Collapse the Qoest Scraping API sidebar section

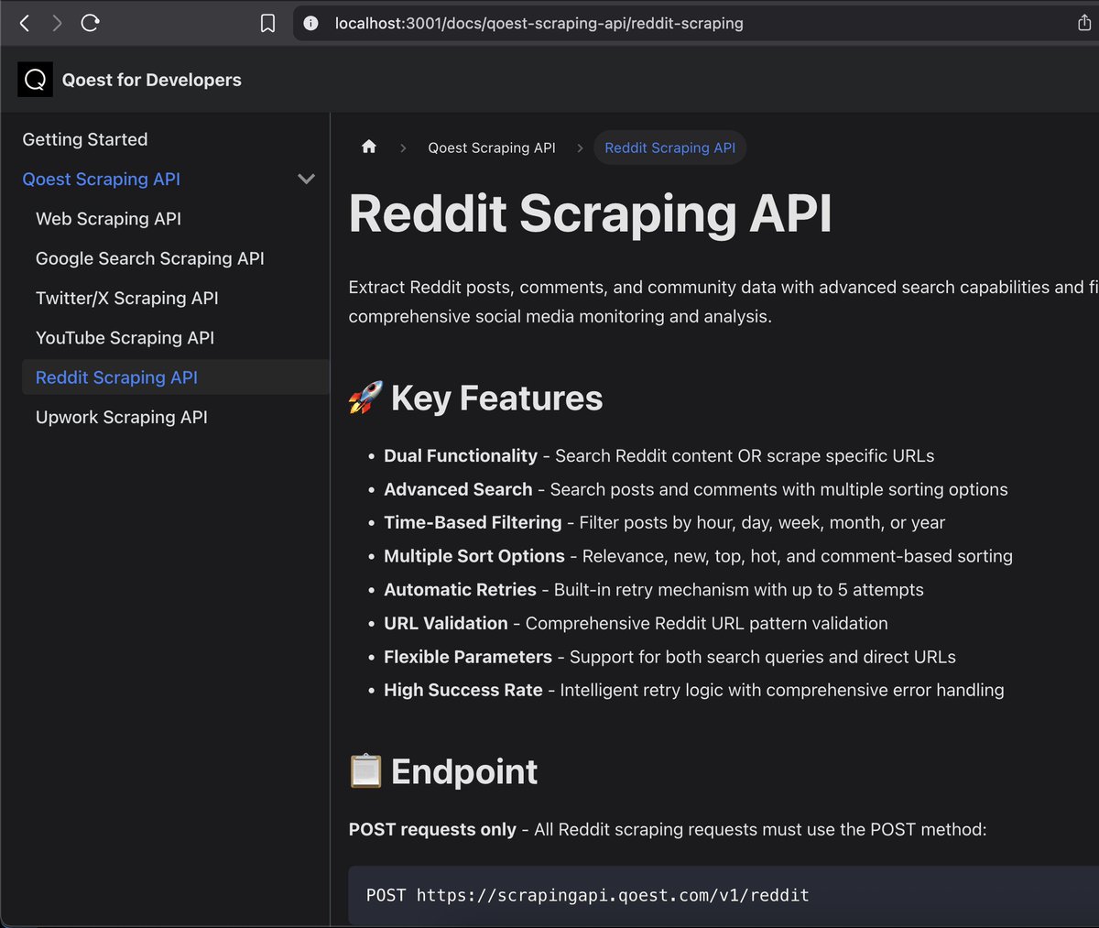pos(307,179)
